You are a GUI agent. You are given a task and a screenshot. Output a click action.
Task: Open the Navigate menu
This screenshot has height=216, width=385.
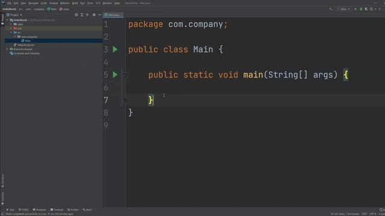pos(34,3)
